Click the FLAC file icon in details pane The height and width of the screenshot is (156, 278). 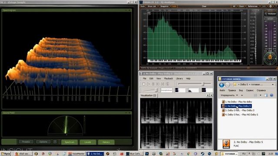(x=226, y=144)
